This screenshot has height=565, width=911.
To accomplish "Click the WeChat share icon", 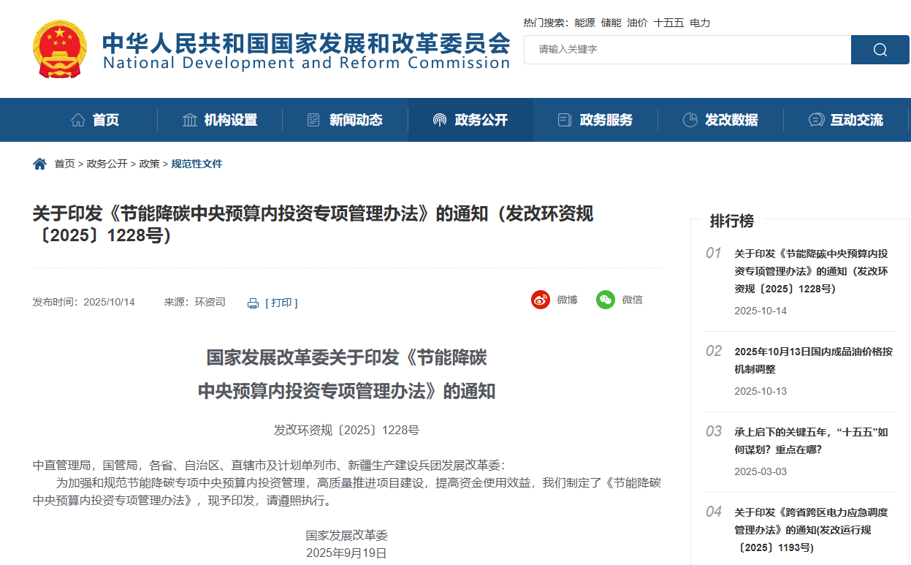I will coord(605,300).
